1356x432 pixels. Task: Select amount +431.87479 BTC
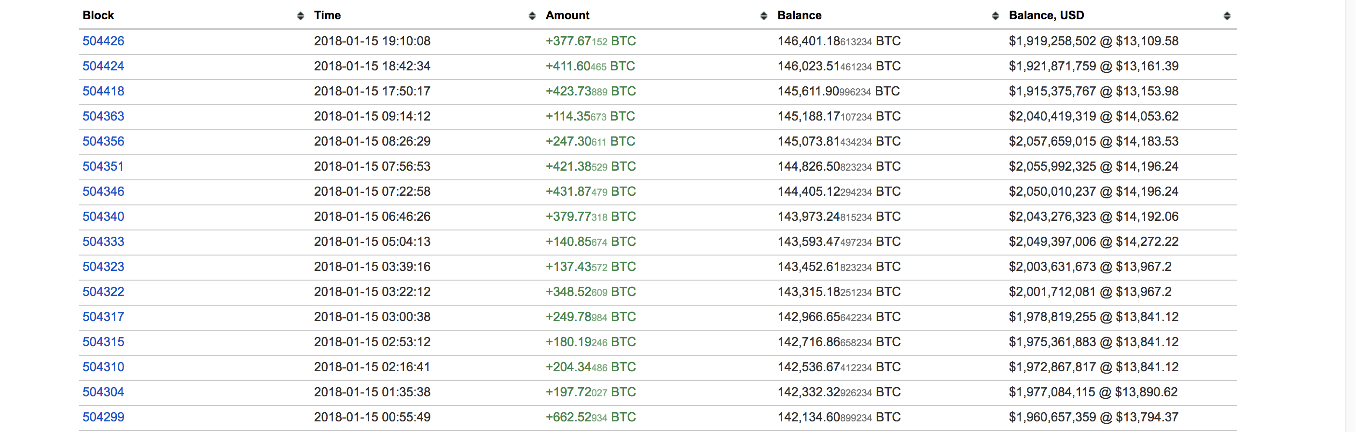point(591,191)
